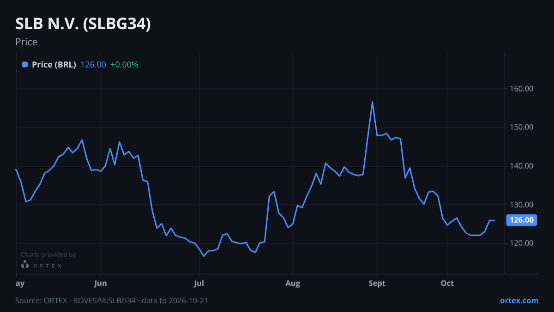The image size is (554, 312).
Task: Click the 'Price (BRL)' legend label
Action: [54, 65]
